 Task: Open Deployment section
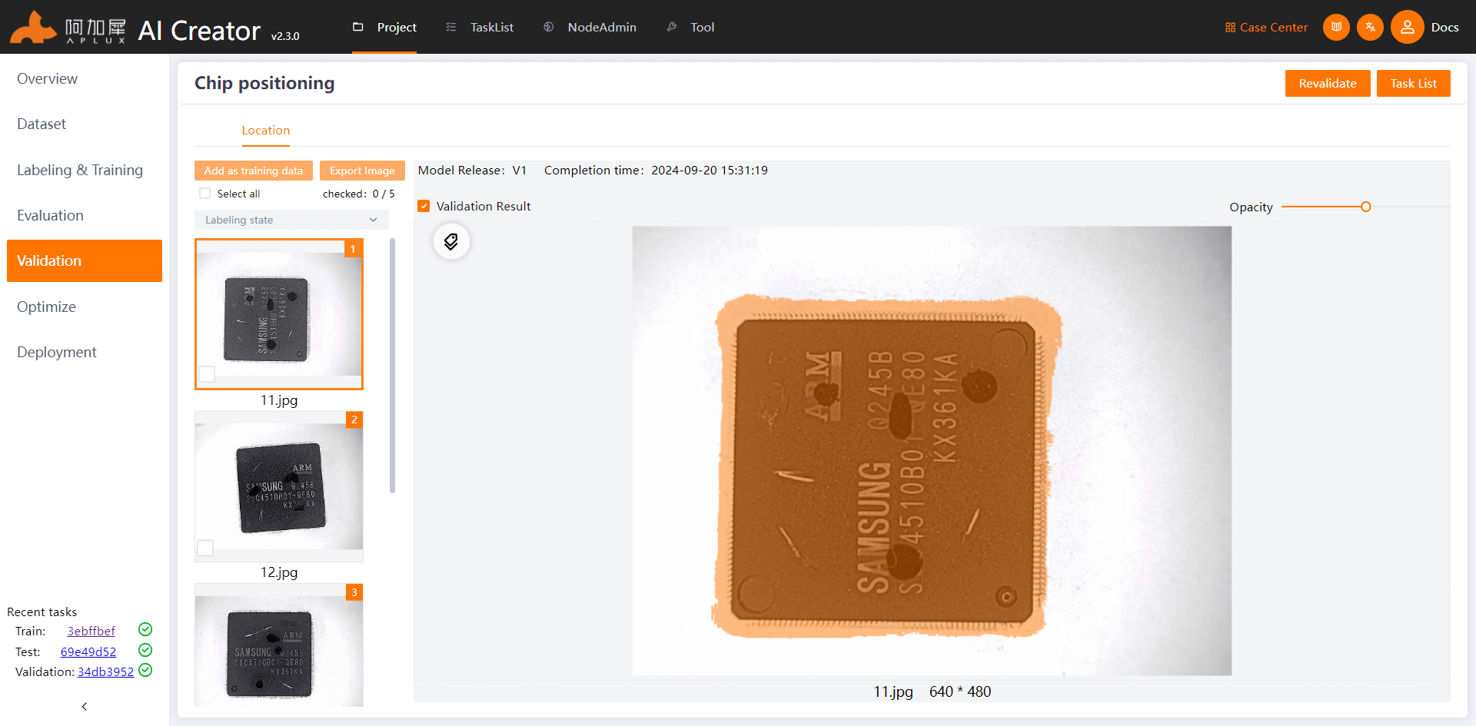click(x=57, y=352)
